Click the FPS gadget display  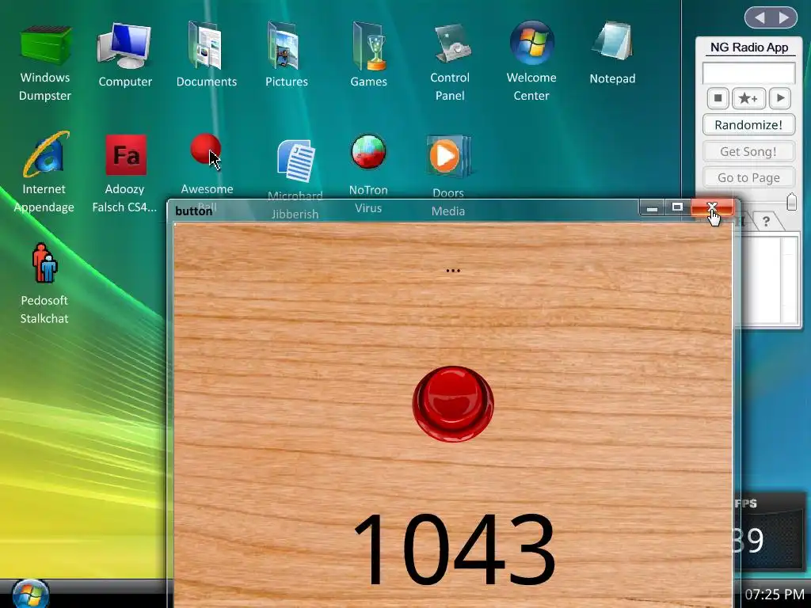(x=771, y=533)
